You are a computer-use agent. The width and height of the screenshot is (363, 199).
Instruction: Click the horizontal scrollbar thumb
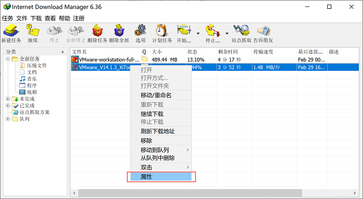190,193
